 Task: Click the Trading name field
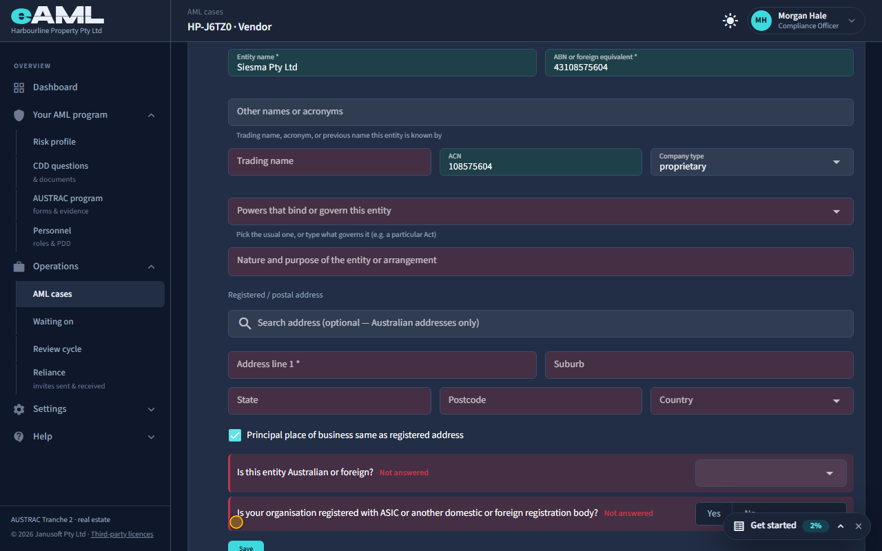(x=329, y=162)
